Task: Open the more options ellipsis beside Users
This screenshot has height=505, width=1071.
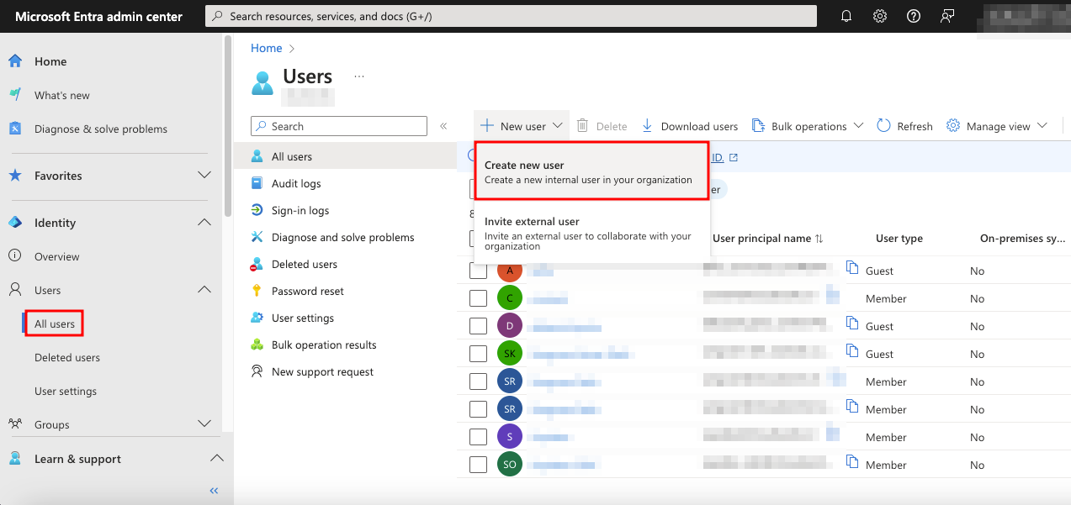Action: (359, 76)
